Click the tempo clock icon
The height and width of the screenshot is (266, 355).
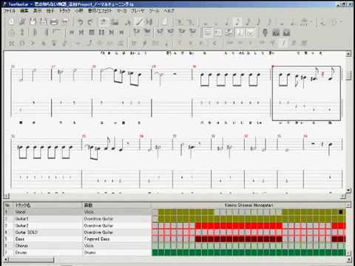coord(11,33)
